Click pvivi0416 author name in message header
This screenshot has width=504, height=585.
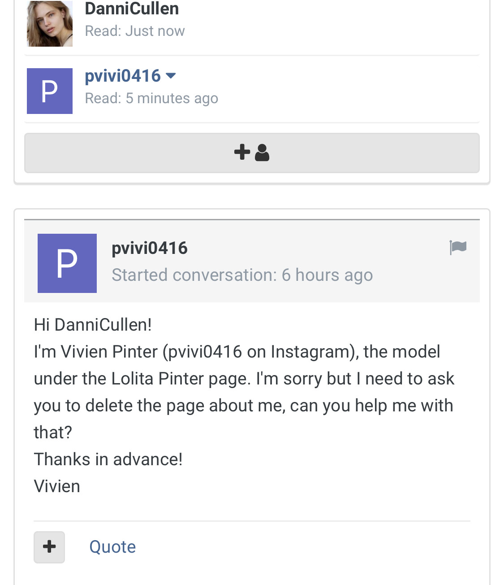click(x=150, y=248)
